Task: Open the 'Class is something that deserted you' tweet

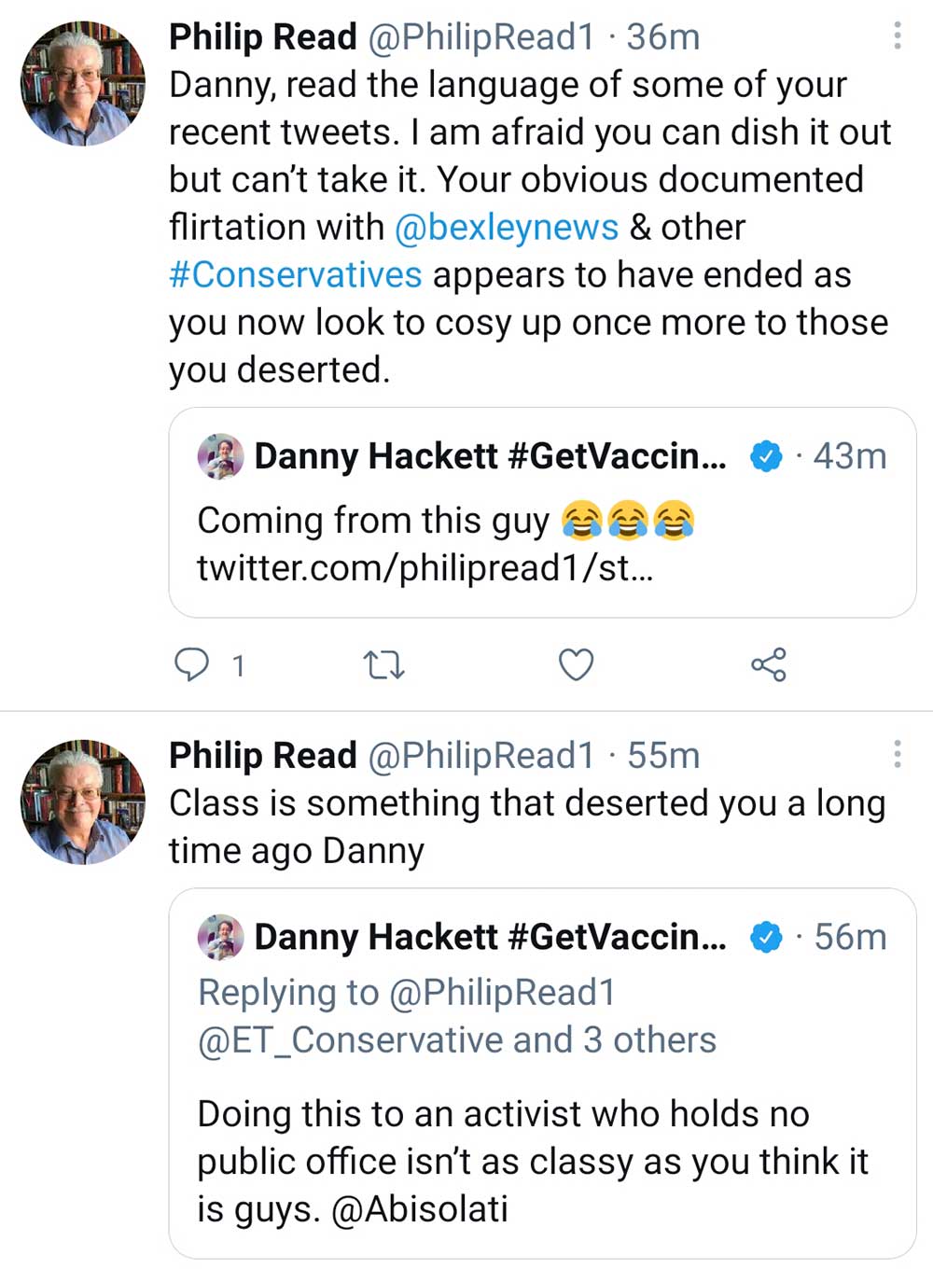Action: tap(526, 827)
